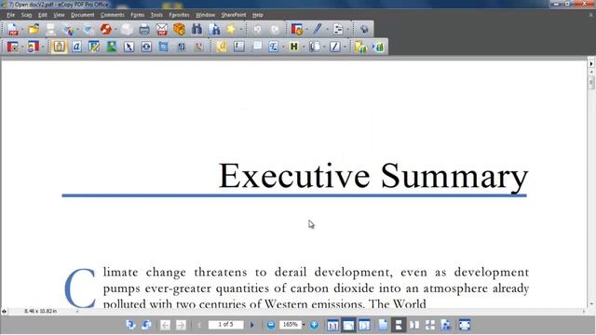Click the typewriter text 'T' tool icon

(x=273, y=47)
